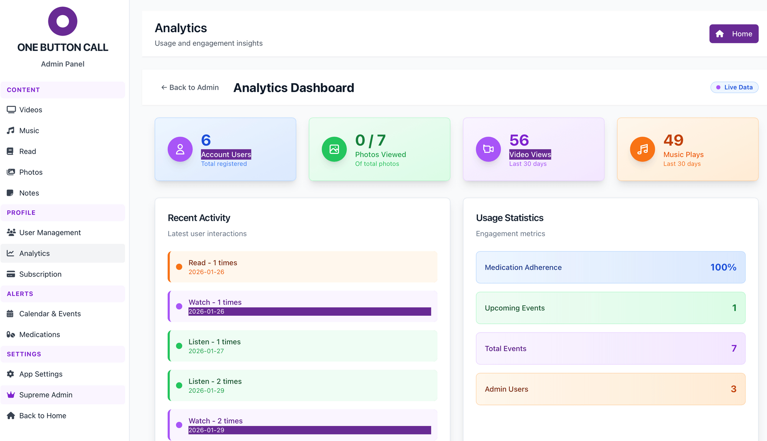Click the purple circle app logo
The height and width of the screenshot is (441, 767).
pyautogui.click(x=63, y=21)
